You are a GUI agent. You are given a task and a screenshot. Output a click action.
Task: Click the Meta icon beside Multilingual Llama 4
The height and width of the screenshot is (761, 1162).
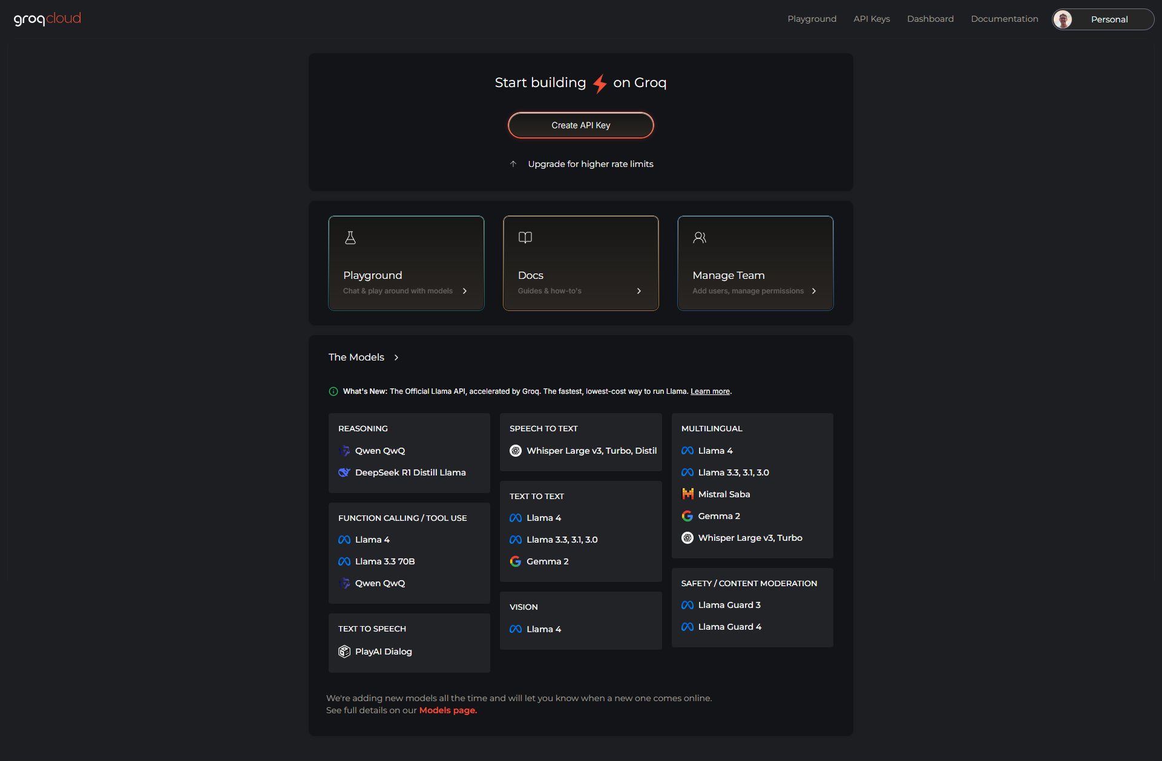688,451
